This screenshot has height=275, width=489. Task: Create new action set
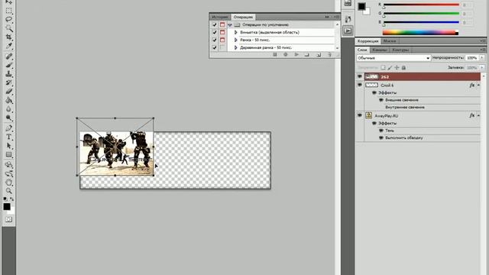pyautogui.click(x=307, y=54)
